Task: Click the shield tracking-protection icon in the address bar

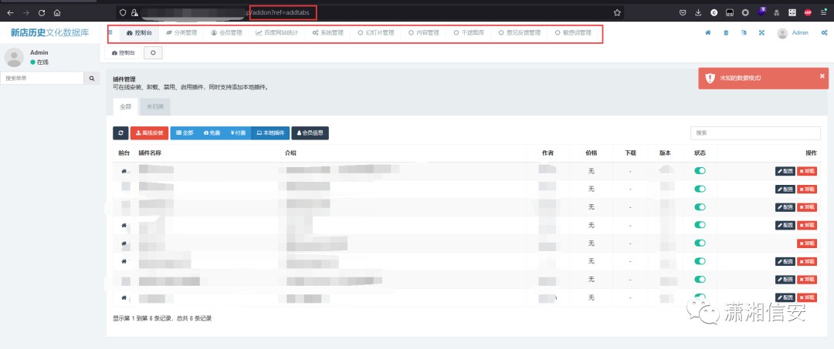Action: (x=123, y=12)
